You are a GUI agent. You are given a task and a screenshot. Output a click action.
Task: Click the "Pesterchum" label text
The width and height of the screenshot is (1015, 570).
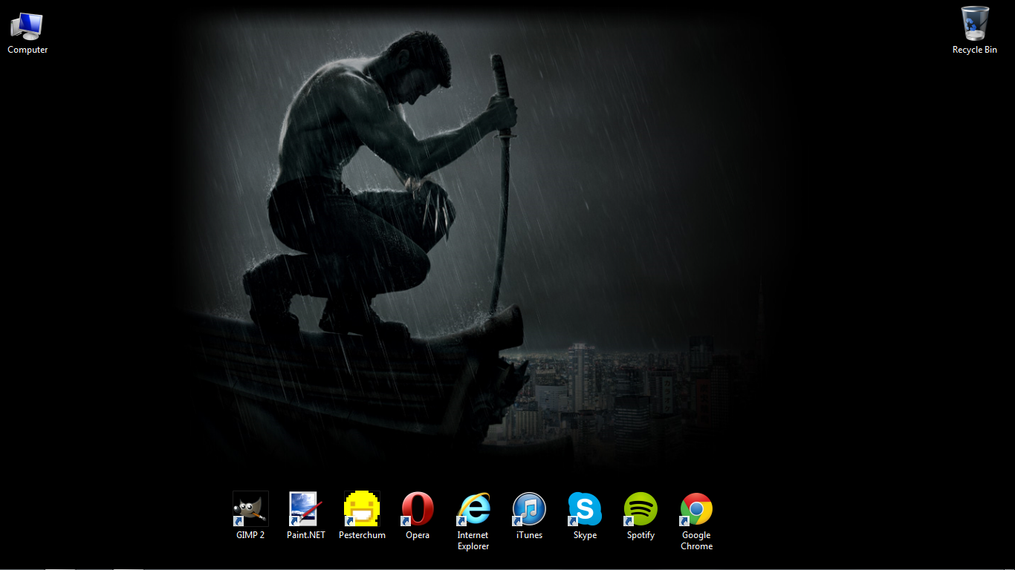[x=362, y=534]
